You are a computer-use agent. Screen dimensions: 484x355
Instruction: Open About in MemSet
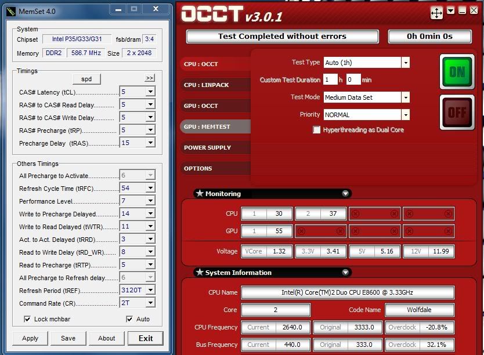click(107, 338)
